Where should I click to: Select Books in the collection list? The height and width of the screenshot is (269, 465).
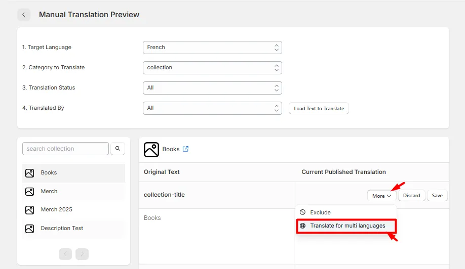73,173
